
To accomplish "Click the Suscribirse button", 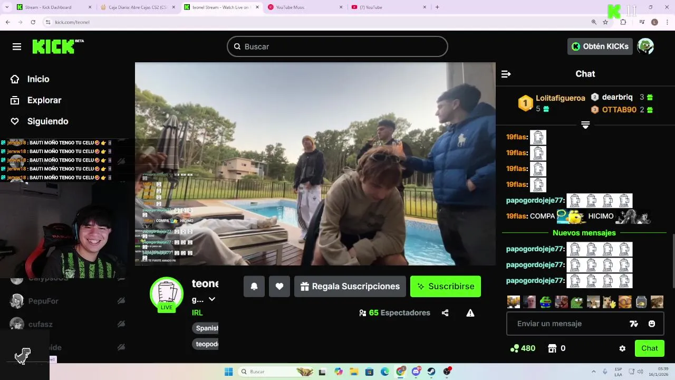I will pos(446,286).
